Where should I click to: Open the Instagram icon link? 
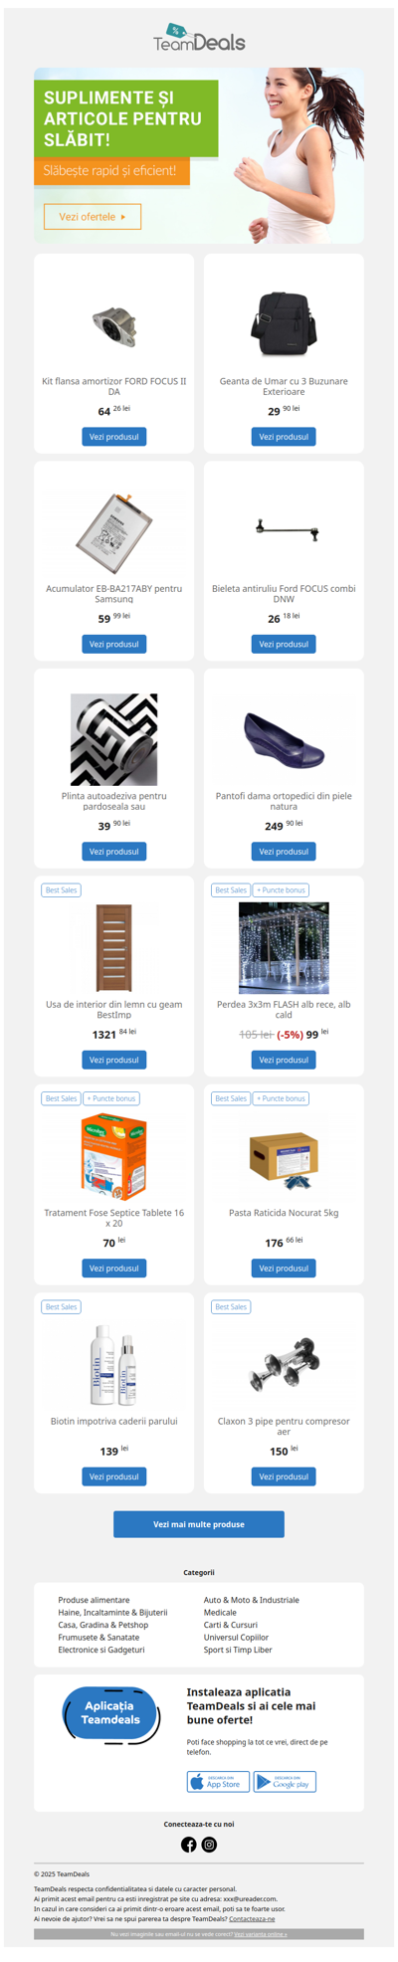point(209,1844)
